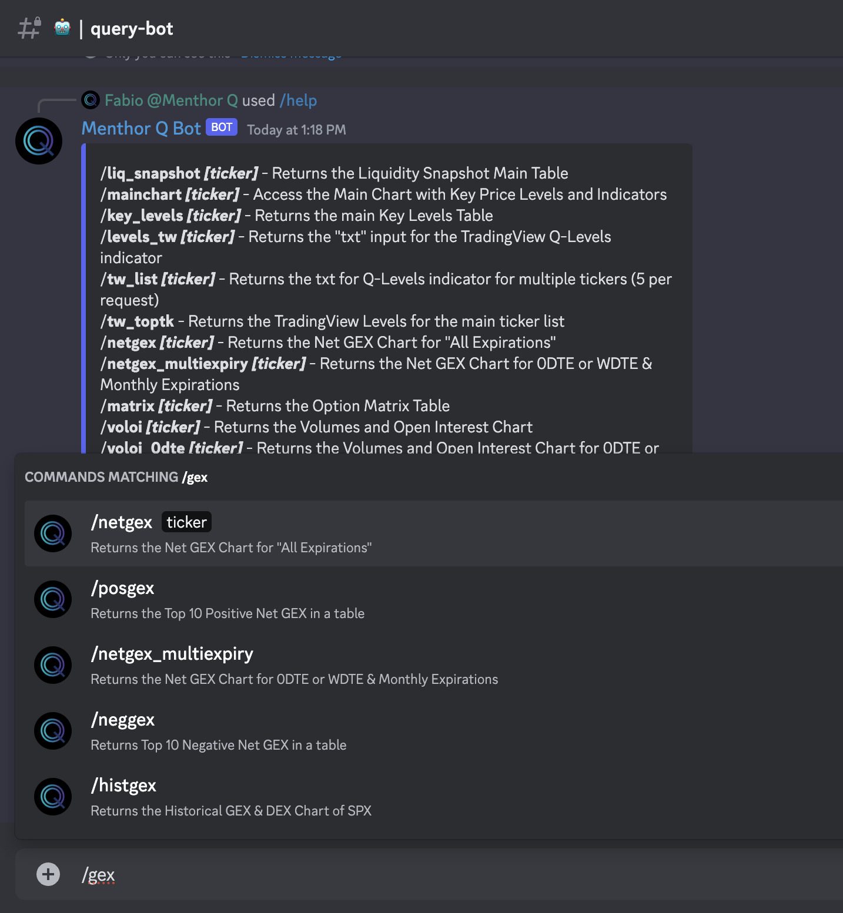Select the ticker option for /netgex
This screenshot has height=913, width=843.
pyautogui.click(x=186, y=522)
